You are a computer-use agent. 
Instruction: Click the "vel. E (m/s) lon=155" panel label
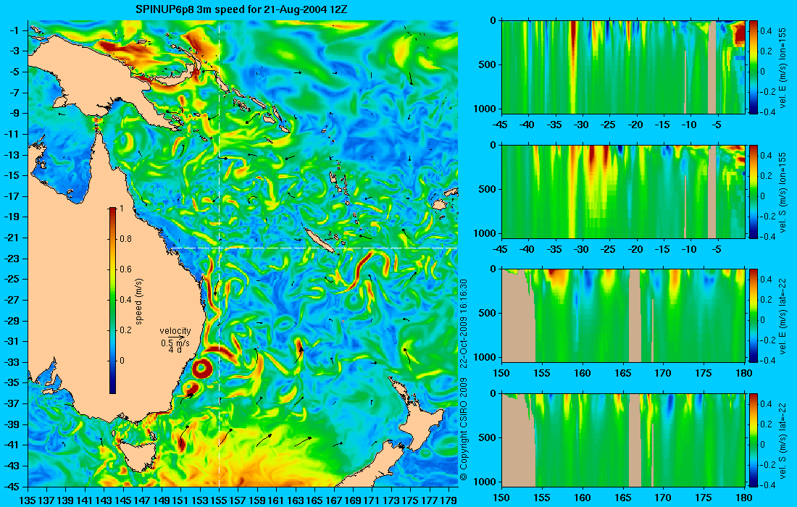click(x=783, y=67)
